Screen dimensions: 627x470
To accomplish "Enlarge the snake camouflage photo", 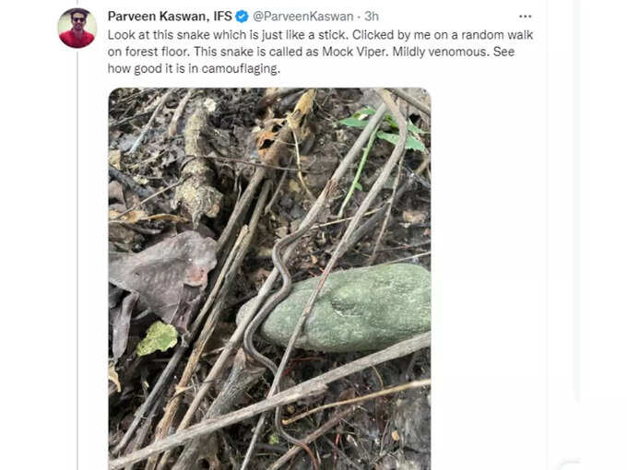I will coord(269,278).
